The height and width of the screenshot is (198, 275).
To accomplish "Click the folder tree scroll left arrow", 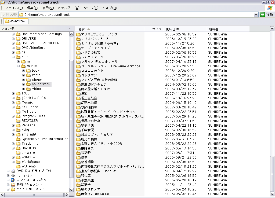I will click(2, 195).
